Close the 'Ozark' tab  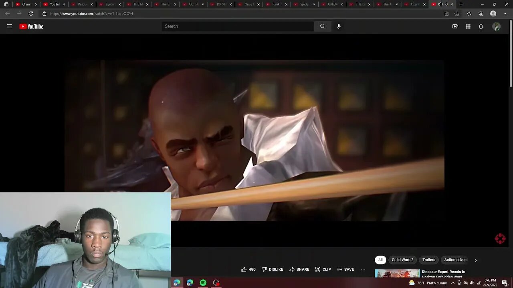pyautogui.click(x=424, y=4)
